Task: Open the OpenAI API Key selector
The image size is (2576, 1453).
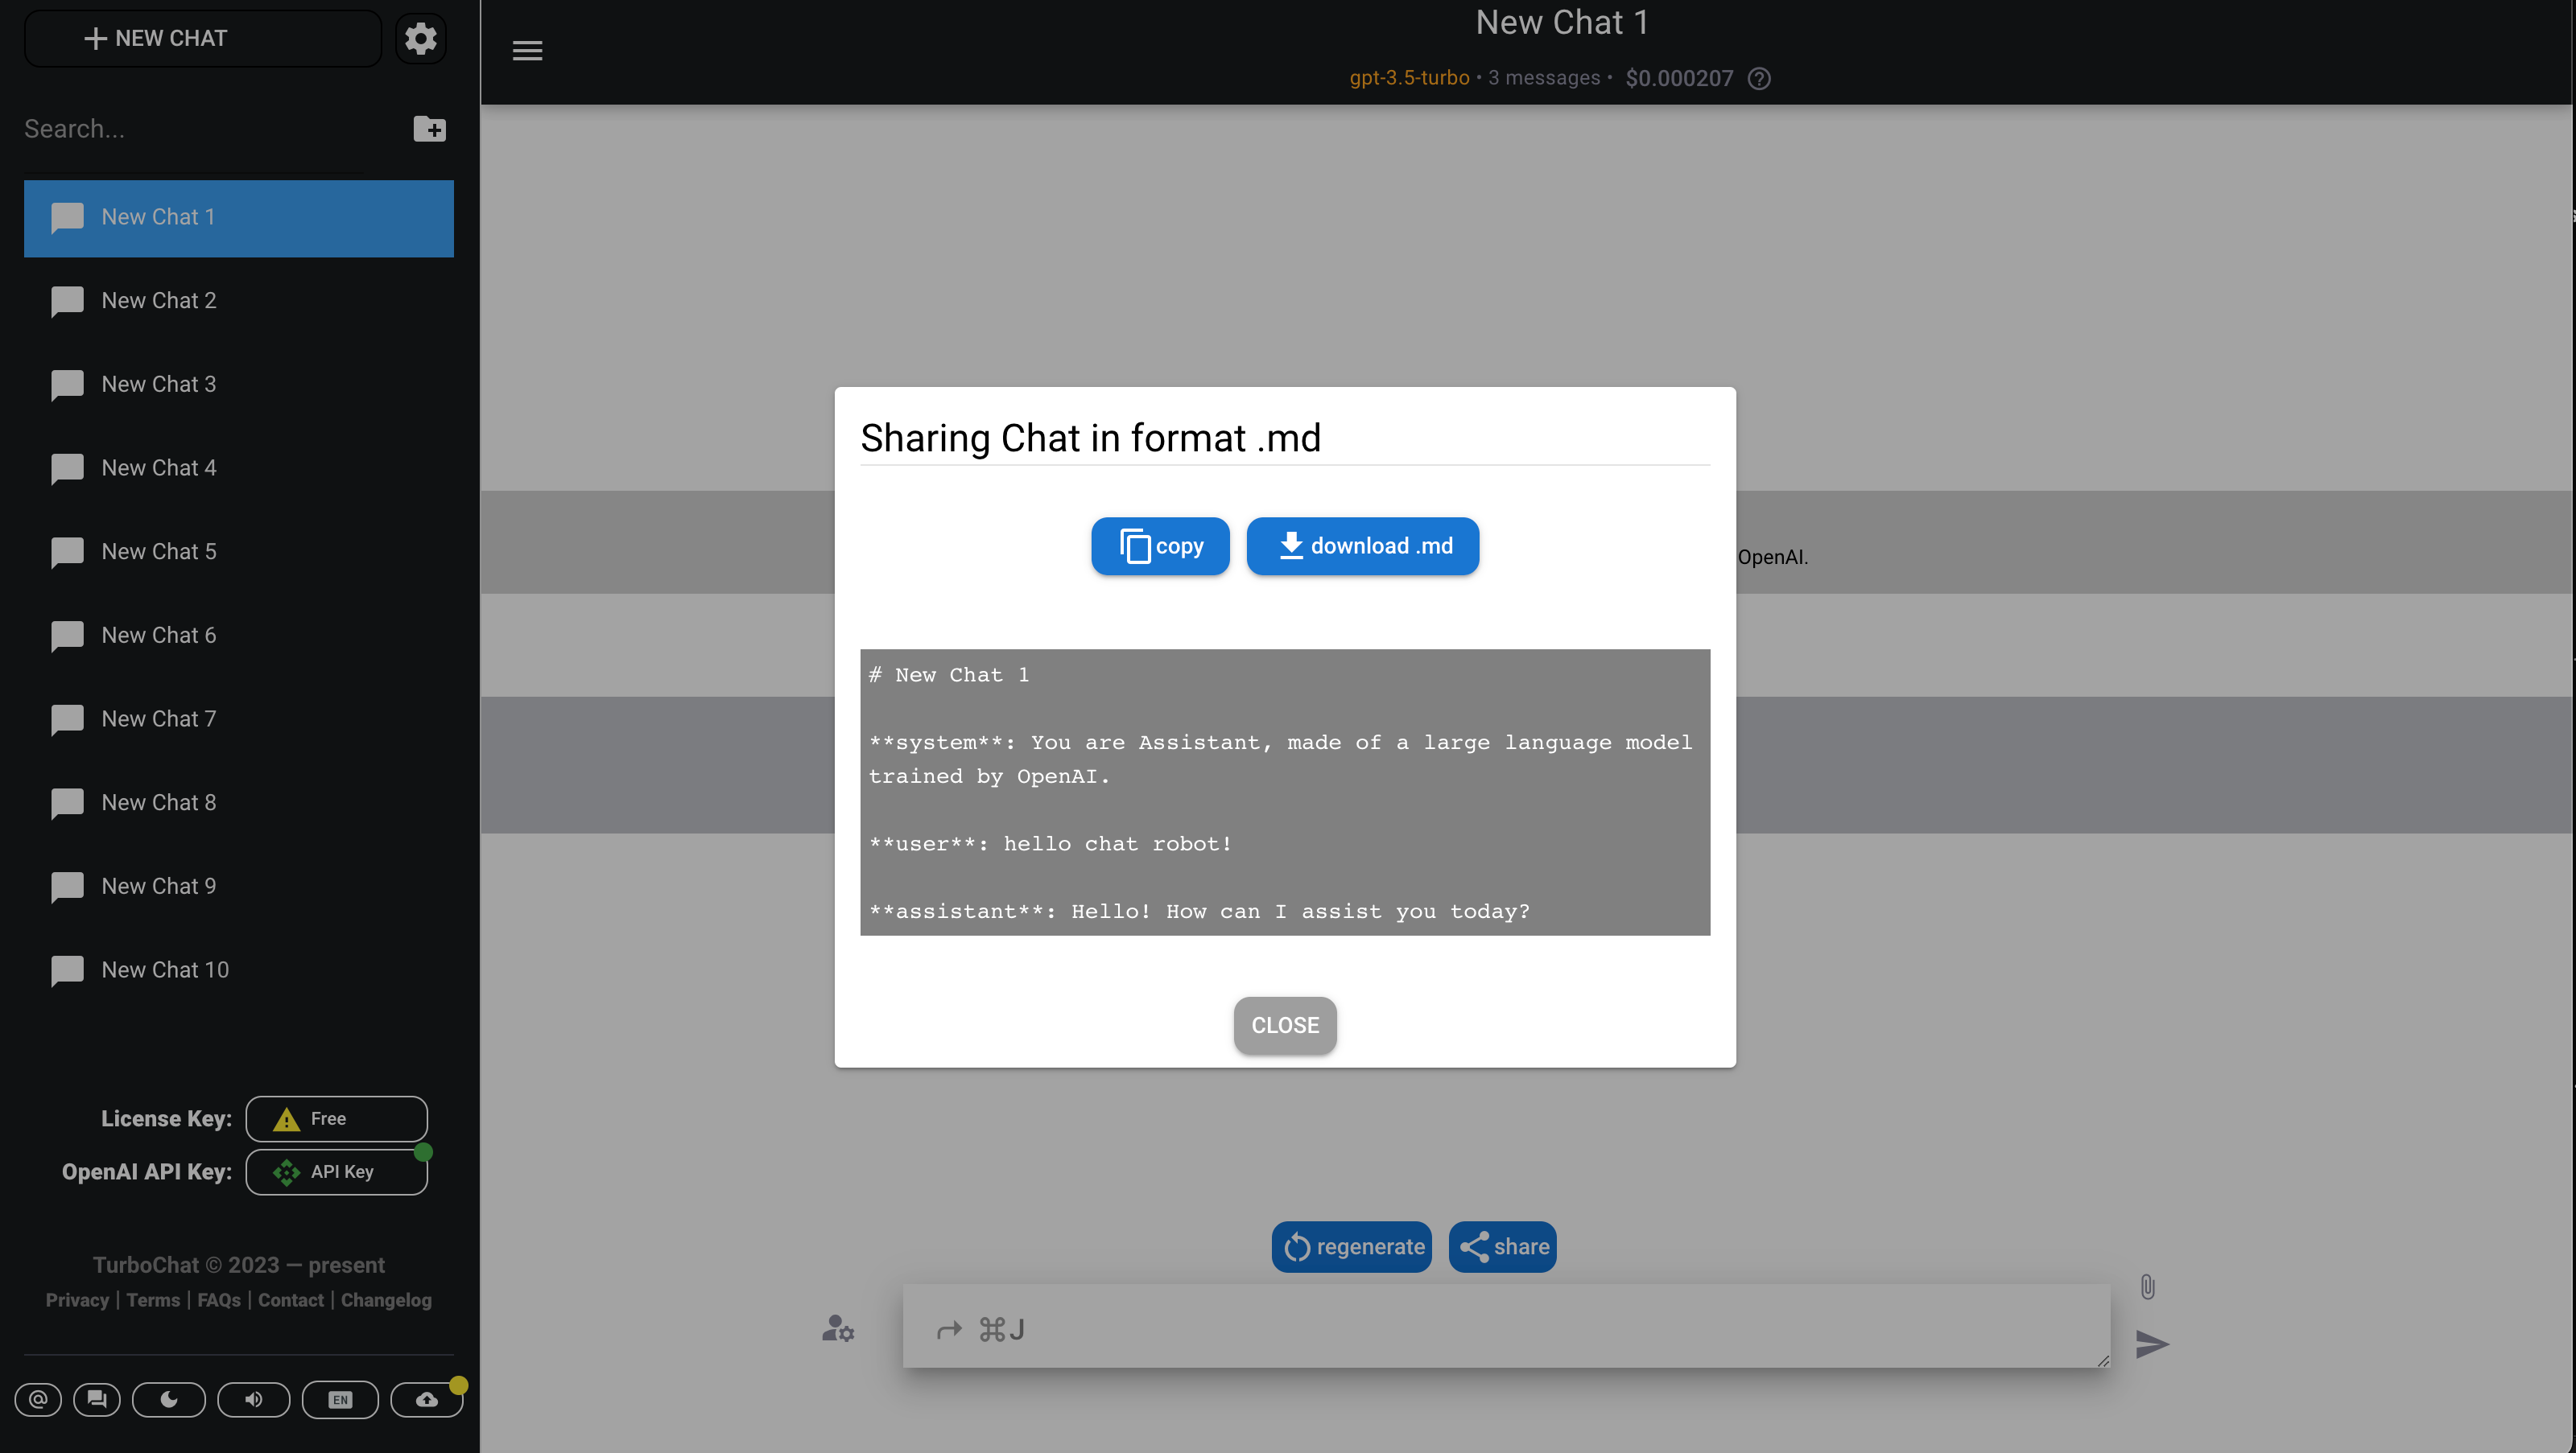Action: (x=336, y=1171)
